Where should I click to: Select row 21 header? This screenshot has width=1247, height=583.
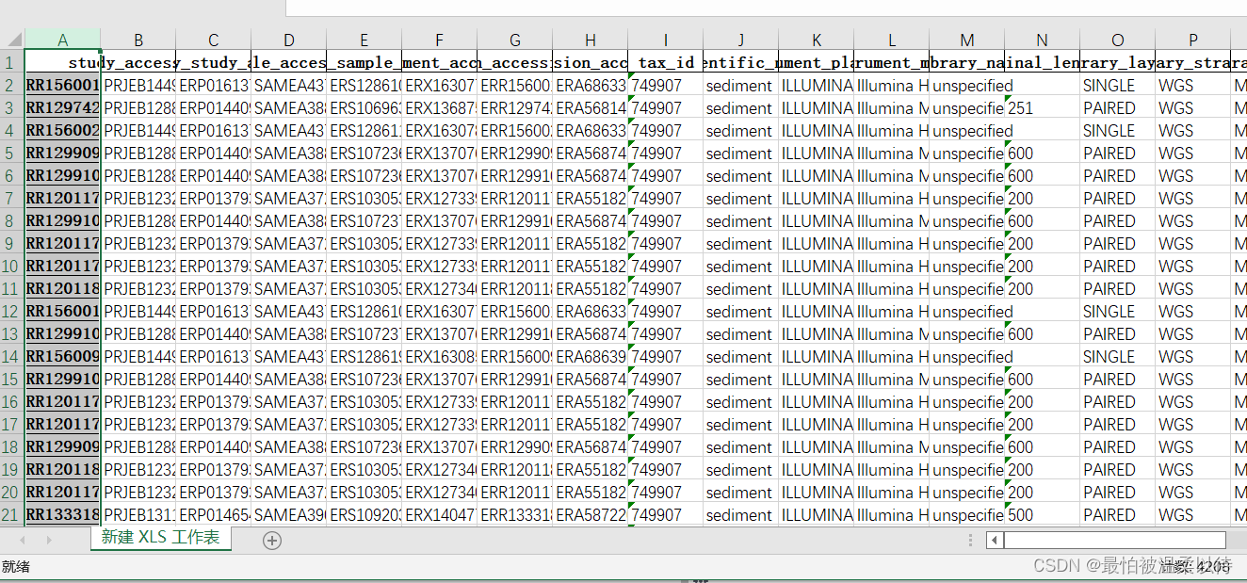(11, 514)
